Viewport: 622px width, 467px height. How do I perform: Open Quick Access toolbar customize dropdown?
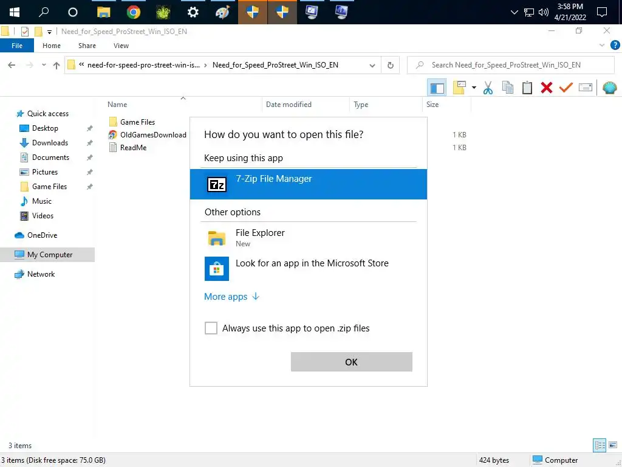49,32
